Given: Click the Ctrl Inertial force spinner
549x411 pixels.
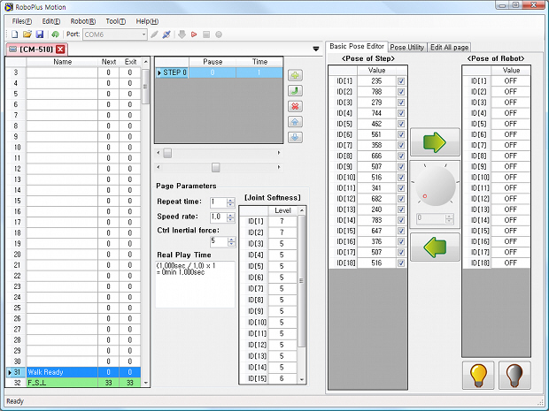Looking at the screenshot, I should [231, 242].
